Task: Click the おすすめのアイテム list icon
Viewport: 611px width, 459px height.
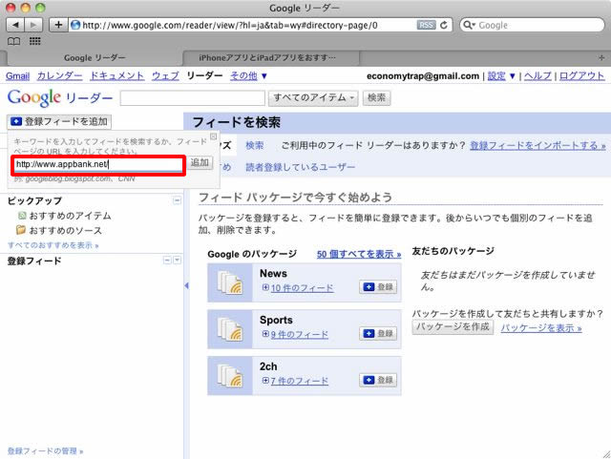Action: point(22,216)
